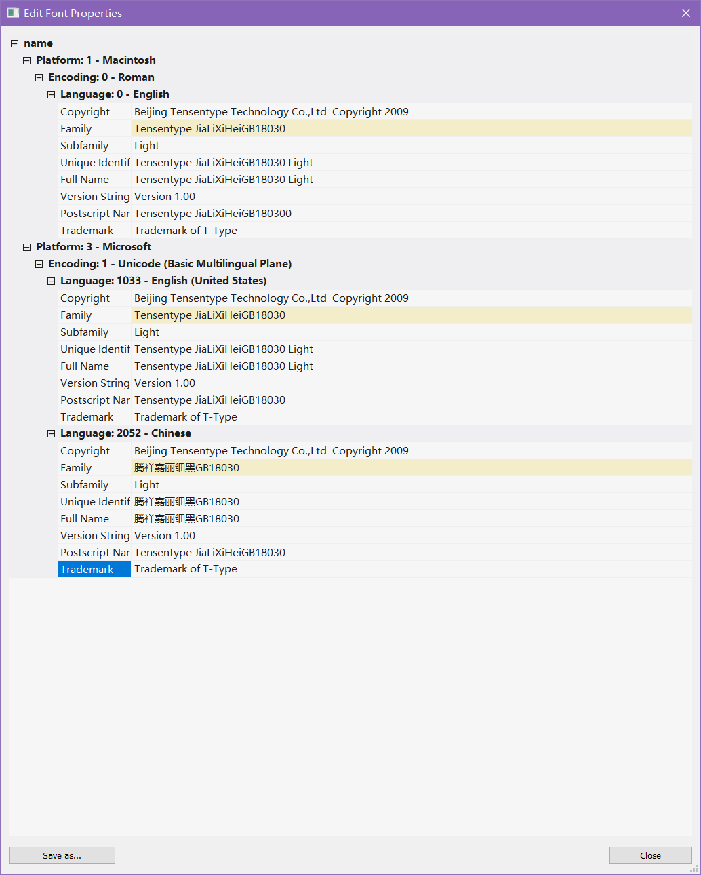This screenshot has height=875, width=701.
Task: Collapse Language: 0 - English node
Action: (x=51, y=94)
